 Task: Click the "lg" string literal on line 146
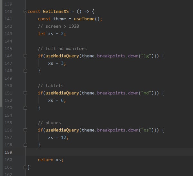point(146,56)
